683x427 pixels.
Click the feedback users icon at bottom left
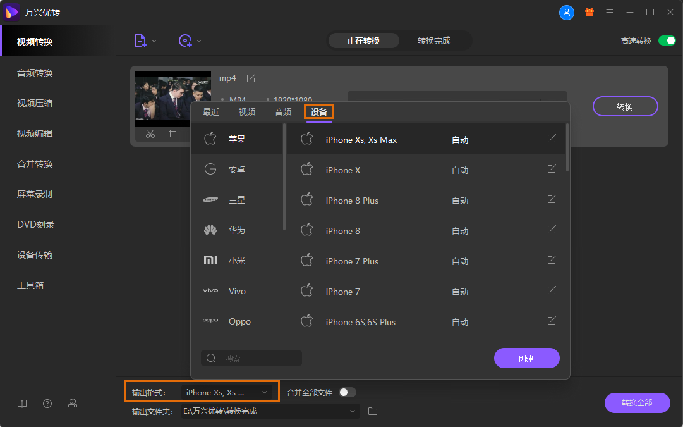coord(73,404)
